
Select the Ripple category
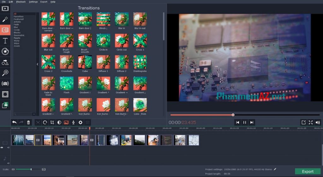pyautogui.click(x=17, y=38)
